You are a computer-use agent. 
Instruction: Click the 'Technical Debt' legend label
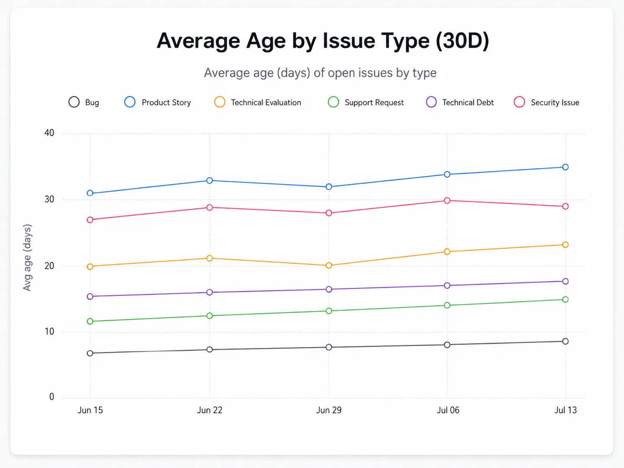click(468, 103)
